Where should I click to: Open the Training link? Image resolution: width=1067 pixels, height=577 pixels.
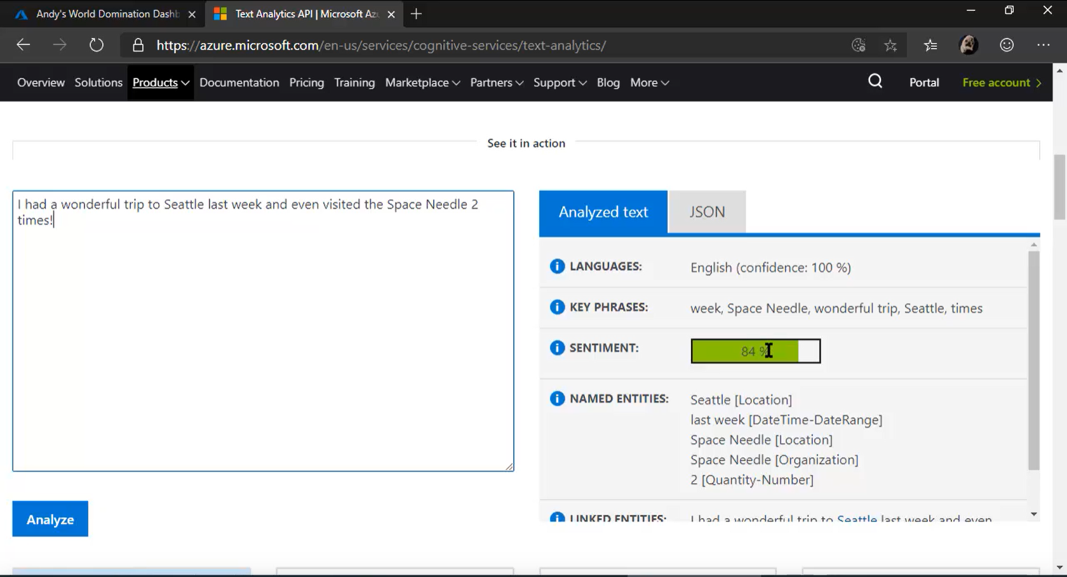354,82
